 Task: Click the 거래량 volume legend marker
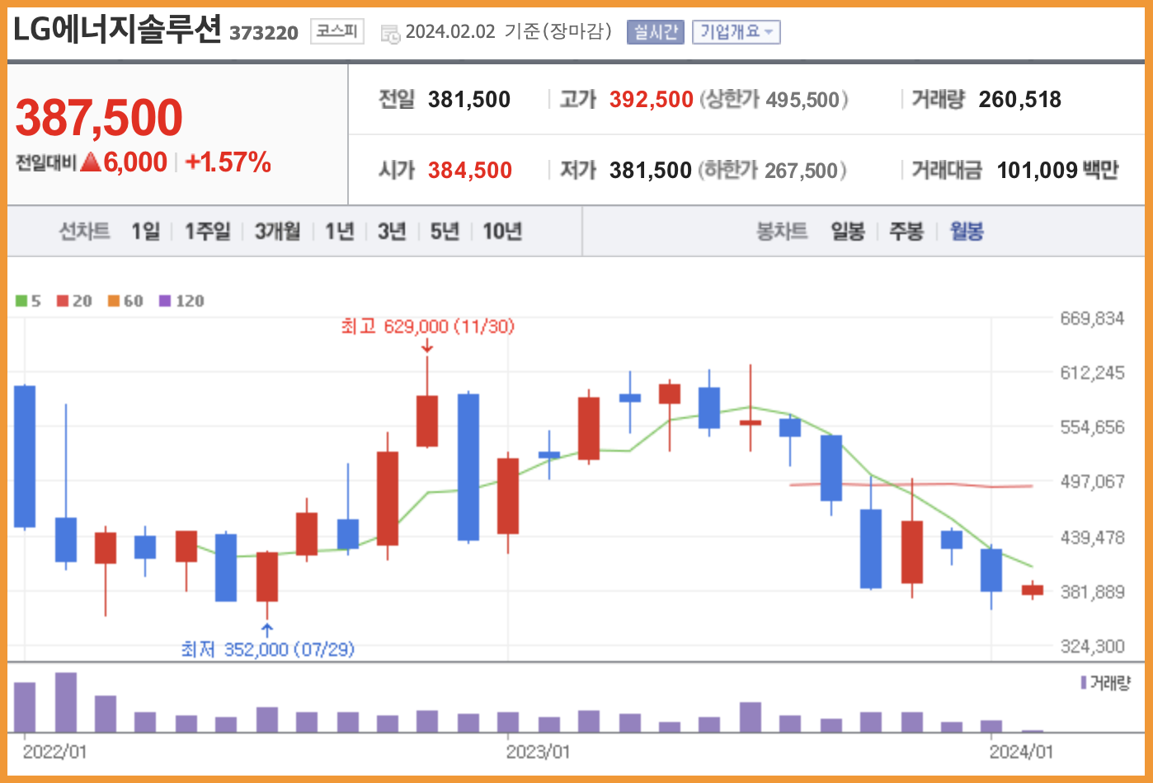(x=1105, y=682)
